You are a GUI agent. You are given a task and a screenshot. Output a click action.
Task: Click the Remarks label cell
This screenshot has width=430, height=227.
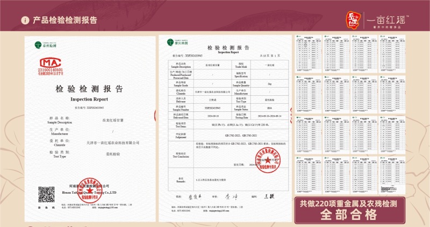[x=181, y=180]
